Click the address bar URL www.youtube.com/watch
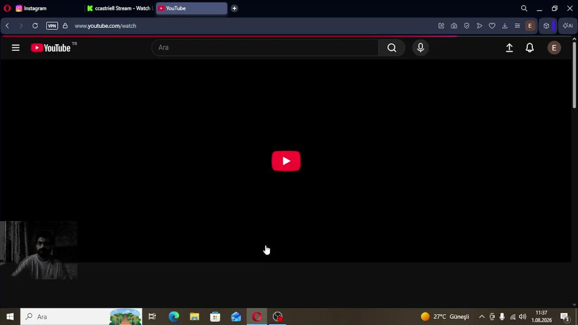This screenshot has width=578, height=325. pyautogui.click(x=105, y=26)
